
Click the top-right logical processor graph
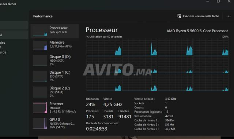click(211, 47)
